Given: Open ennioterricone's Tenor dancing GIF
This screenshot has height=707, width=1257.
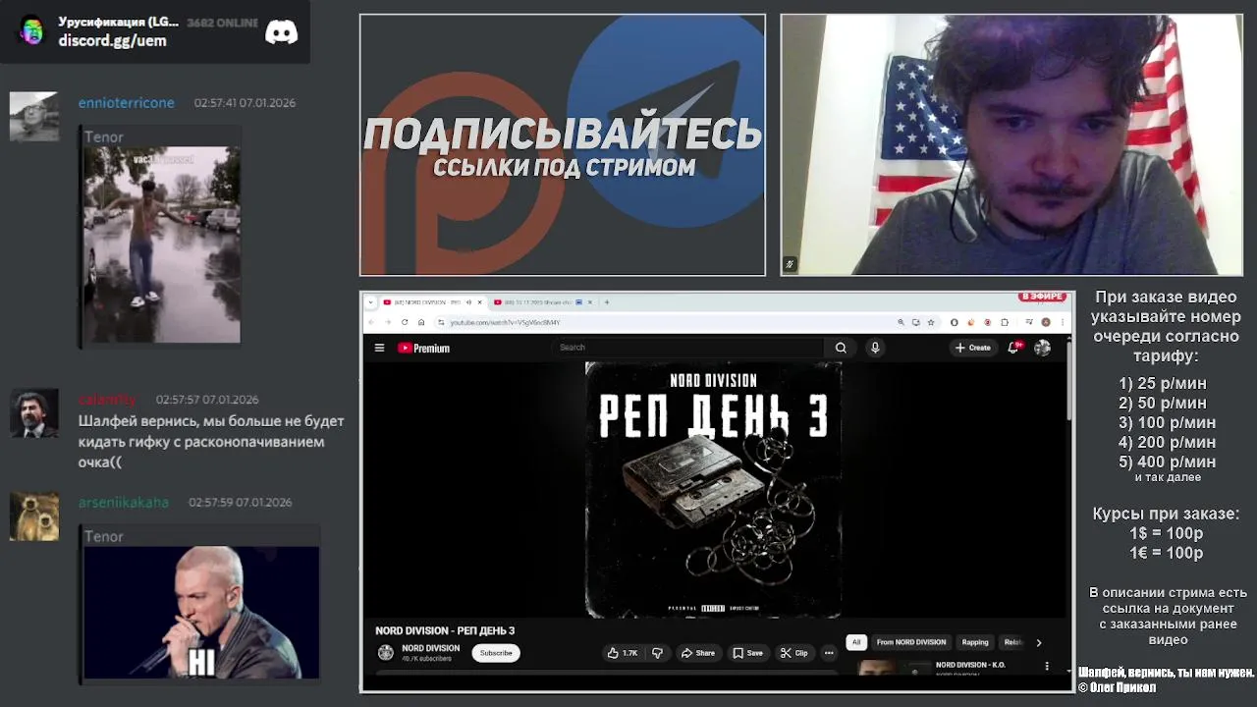Looking at the screenshot, I should tap(161, 245).
